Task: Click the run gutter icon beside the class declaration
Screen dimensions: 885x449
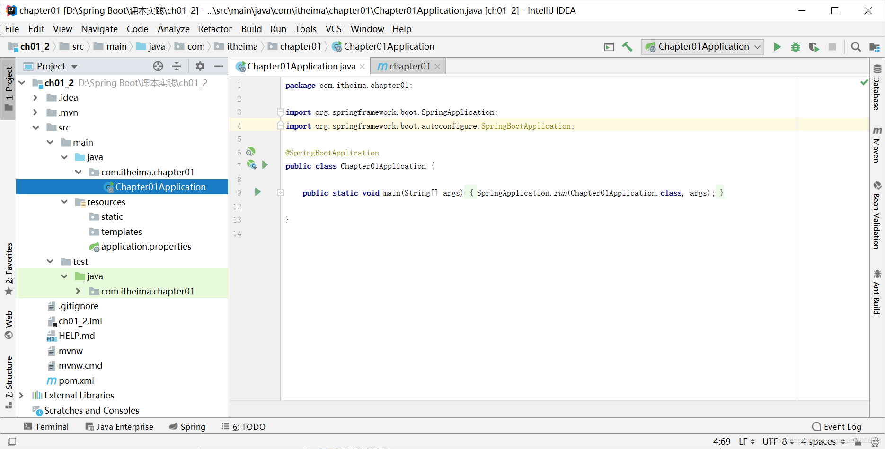Action: [x=265, y=165]
